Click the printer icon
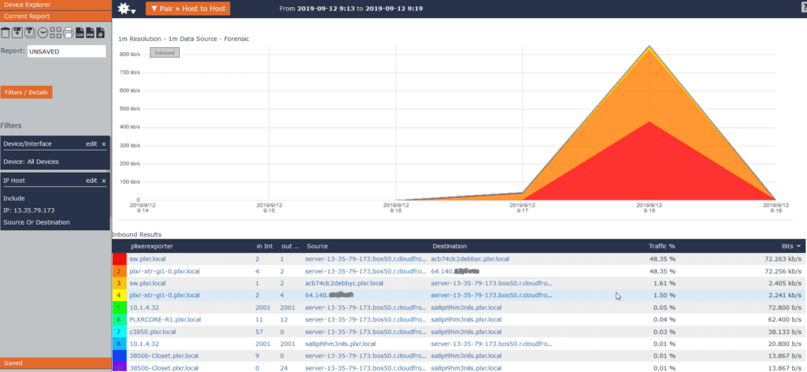 click(x=68, y=33)
